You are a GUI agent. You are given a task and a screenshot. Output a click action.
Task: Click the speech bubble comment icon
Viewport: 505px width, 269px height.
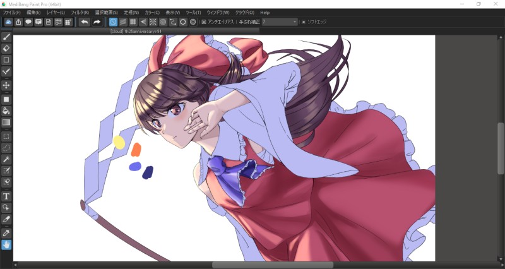[x=28, y=22]
